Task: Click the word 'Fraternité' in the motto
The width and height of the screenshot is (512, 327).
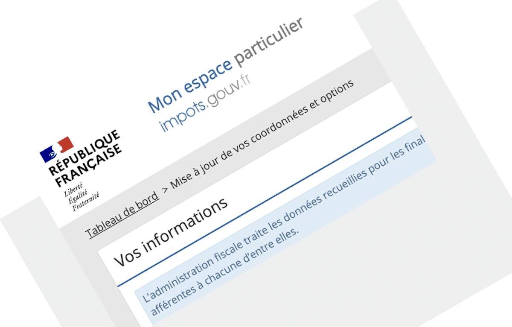Action: pyautogui.click(x=86, y=202)
